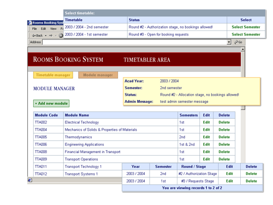Screen dimensions: 273x205
Task: Open the File menu
Action: pos(34,28)
